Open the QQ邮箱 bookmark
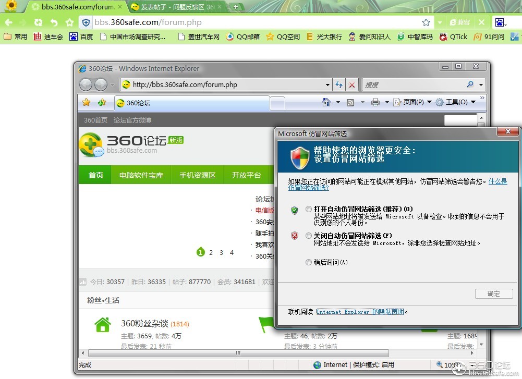 (x=242, y=36)
